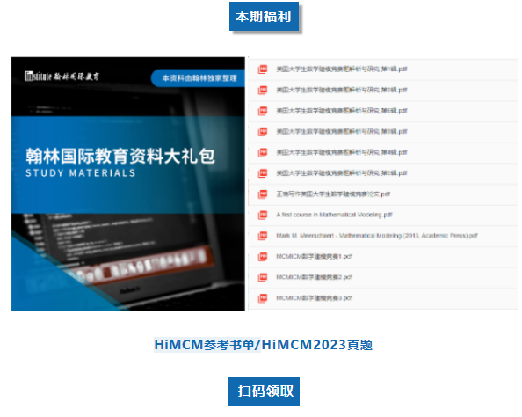This screenshot has height=417, width=522.
Task: Open the 第2辑.pdf file name
Action: tap(342, 90)
